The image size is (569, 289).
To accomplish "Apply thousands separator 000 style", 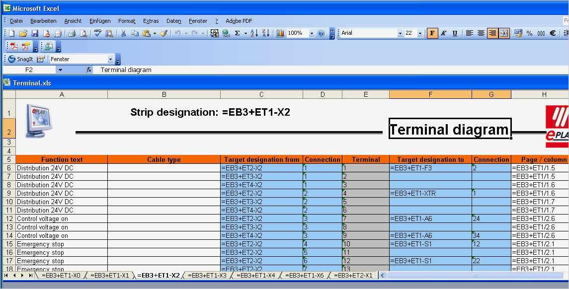I will coord(541,33).
